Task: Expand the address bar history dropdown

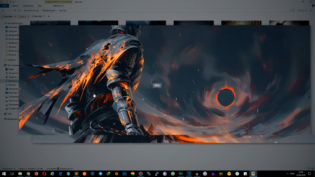Action: [x=290, y=11]
